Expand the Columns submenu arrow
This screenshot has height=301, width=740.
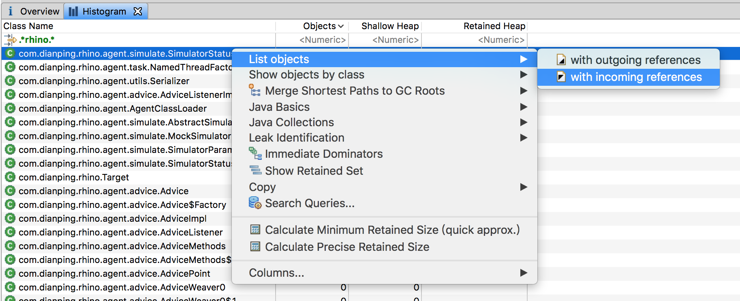click(x=524, y=273)
